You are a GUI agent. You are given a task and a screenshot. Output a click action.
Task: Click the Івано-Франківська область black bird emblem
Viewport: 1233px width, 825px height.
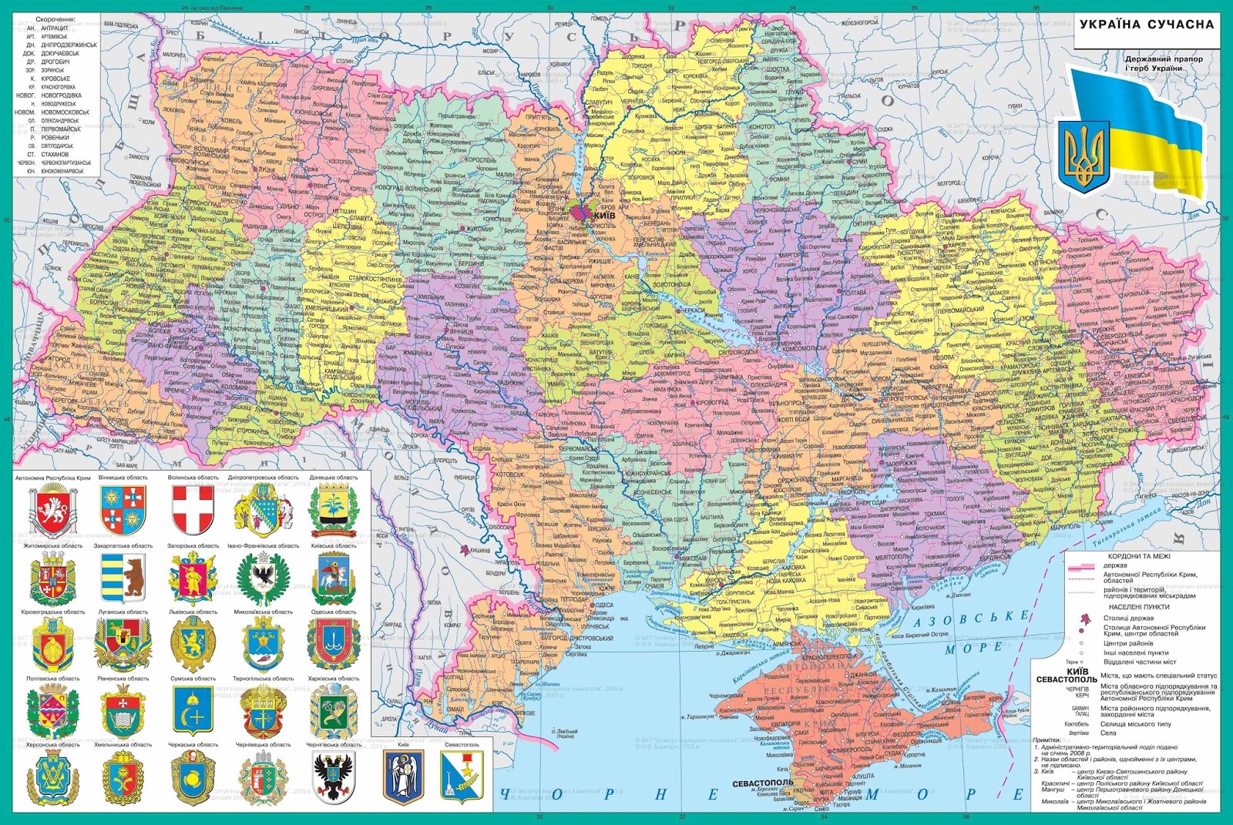pos(263,579)
